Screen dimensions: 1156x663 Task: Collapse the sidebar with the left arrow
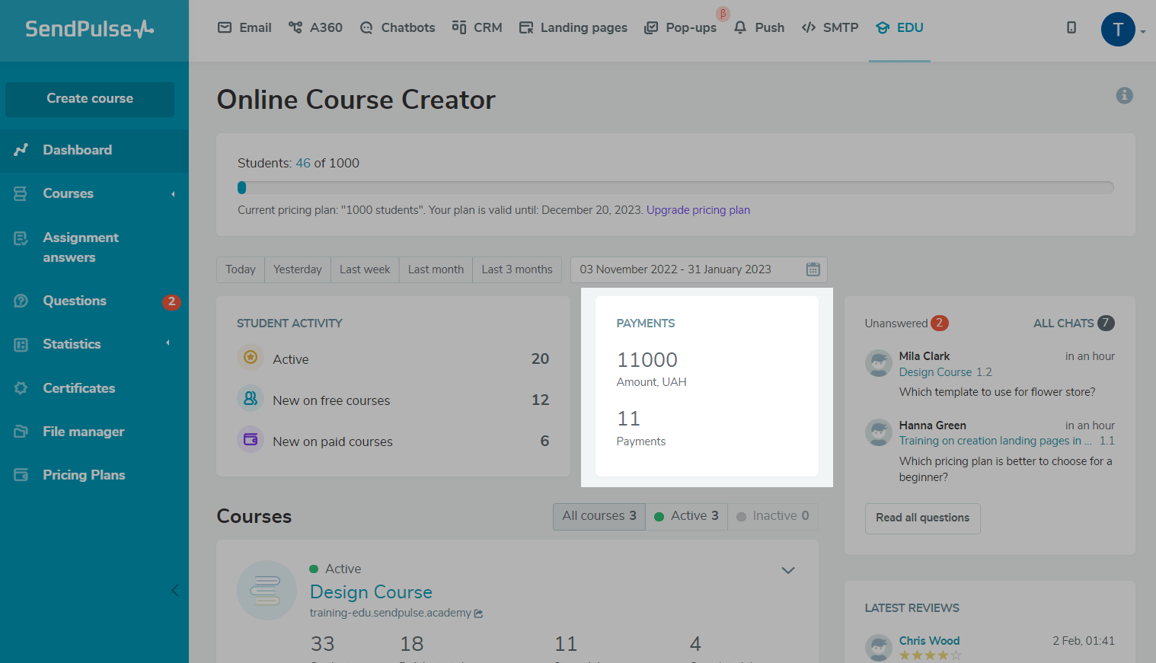[174, 590]
